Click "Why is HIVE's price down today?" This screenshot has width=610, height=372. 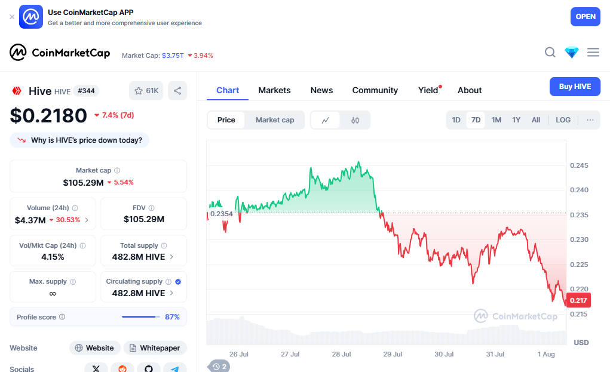click(x=79, y=140)
